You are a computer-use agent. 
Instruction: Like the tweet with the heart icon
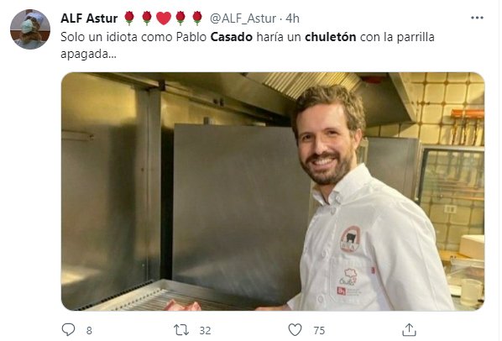(x=295, y=330)
